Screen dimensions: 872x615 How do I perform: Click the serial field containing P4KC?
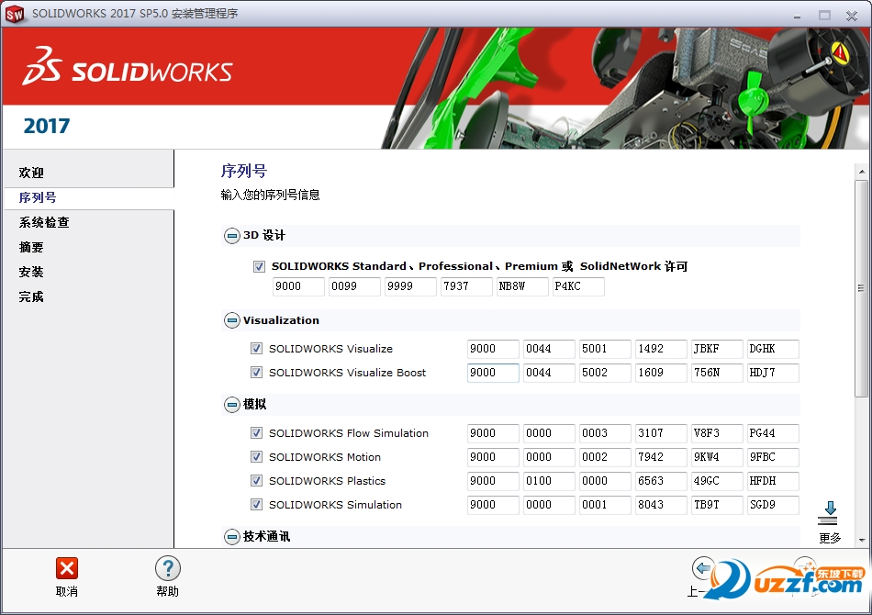[x=578, y=286]
